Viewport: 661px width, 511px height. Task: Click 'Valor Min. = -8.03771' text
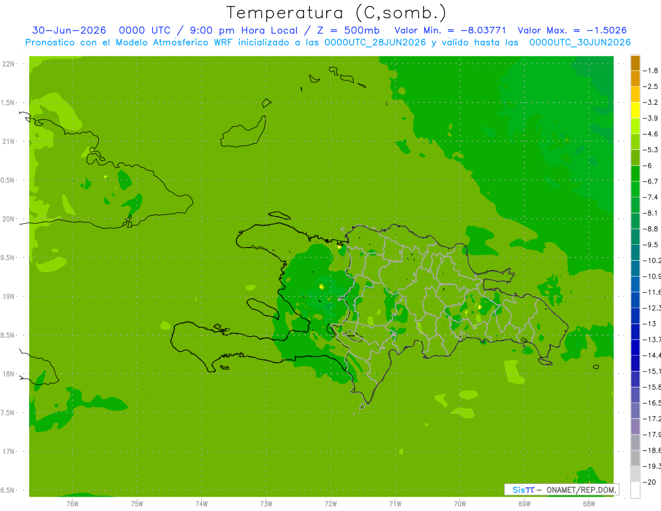(x=450, y=30)
